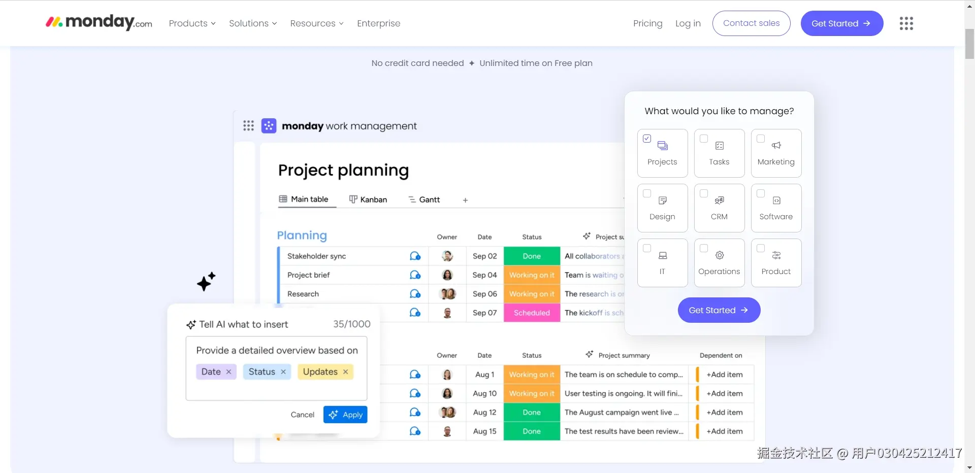
Task: Check the Tasks checkbox
Action: pyautogui.click(x=704, y=139)
